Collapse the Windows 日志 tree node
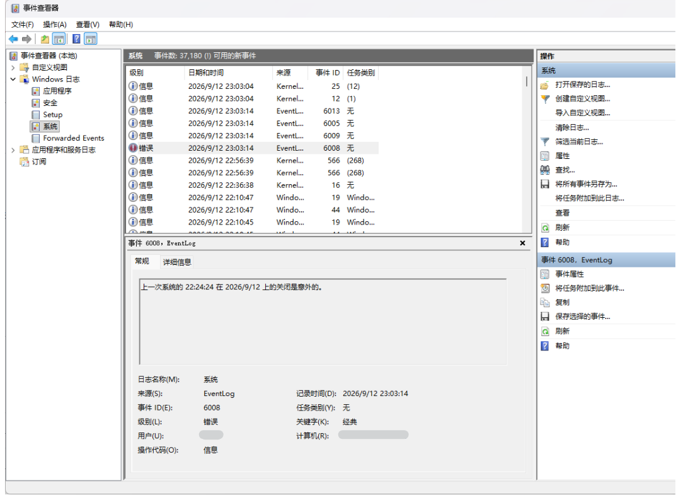The height and width of the screenshot is (495, 676). (x=13, y=79)
